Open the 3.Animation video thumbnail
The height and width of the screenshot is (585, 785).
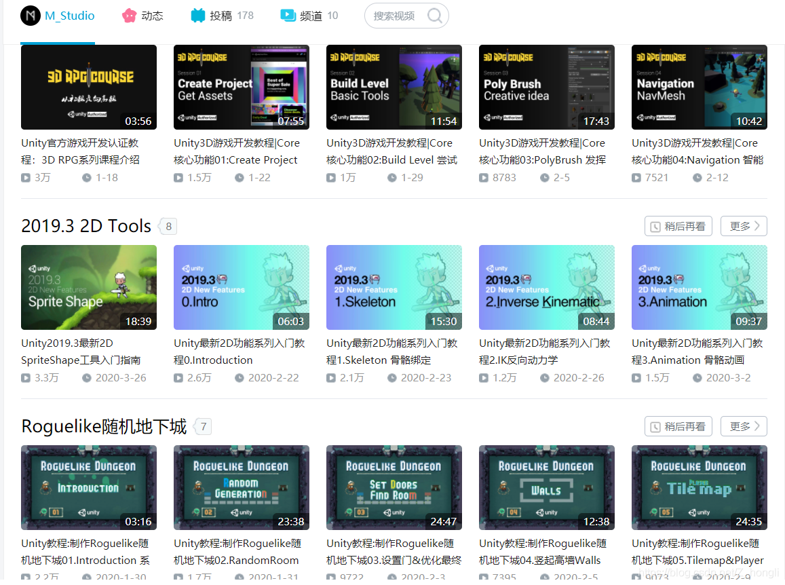pos(700,288)
